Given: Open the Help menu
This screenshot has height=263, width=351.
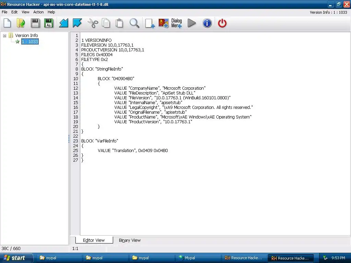Looking at the screenshot, I should tap(51, 12).
